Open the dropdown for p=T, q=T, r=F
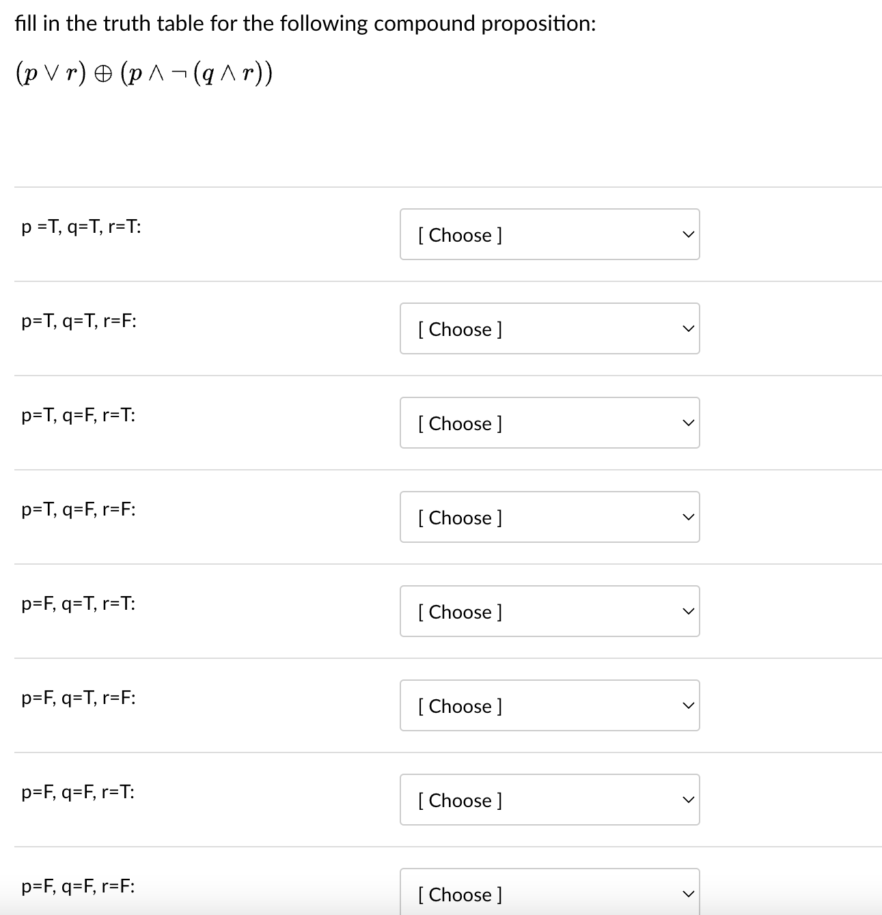This screenshot has height=915, width=882. click(549, 328)
